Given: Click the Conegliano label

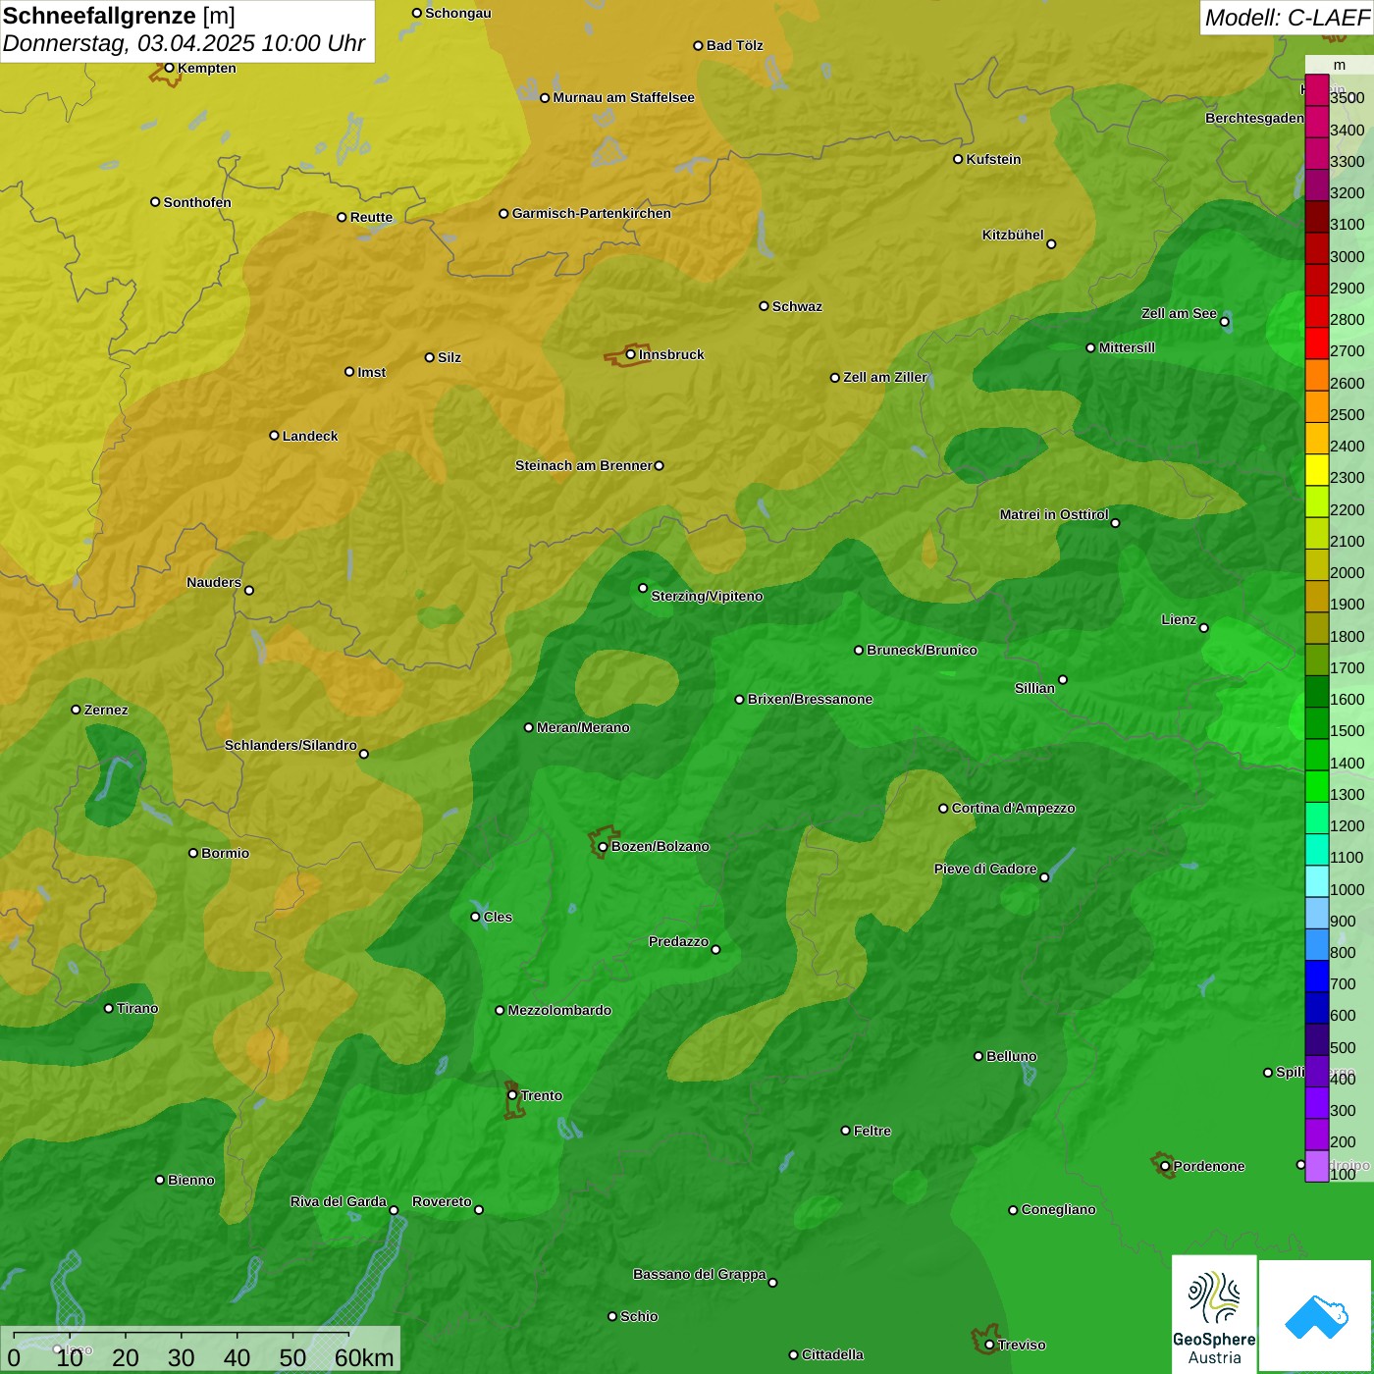Looking at the screenshot, I should pos(1058,1209).
